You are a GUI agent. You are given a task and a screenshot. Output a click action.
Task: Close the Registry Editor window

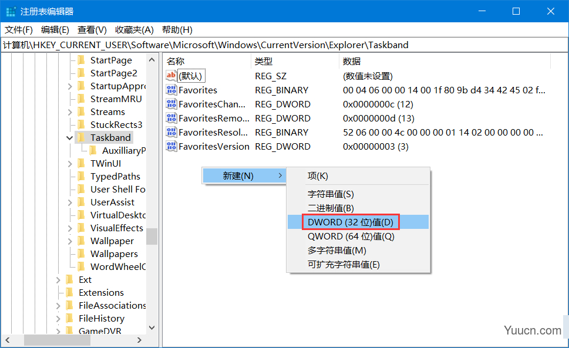550,11
